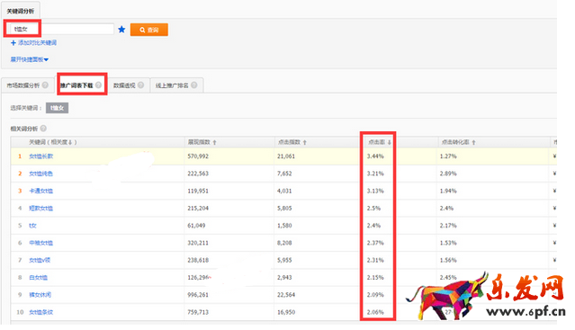The image size is (575, 330).
Task: Open the 女t恤长款 keyword link
Action: click(41, 156)
